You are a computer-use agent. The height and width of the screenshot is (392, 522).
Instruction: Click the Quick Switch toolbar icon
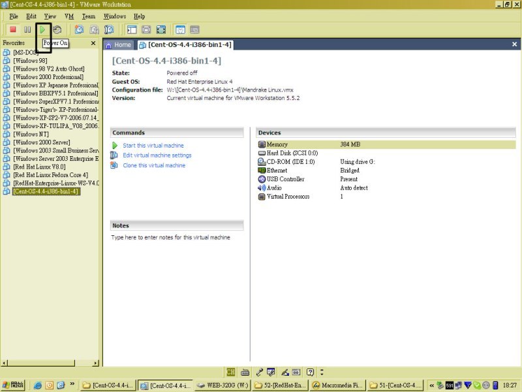[146, 29]
